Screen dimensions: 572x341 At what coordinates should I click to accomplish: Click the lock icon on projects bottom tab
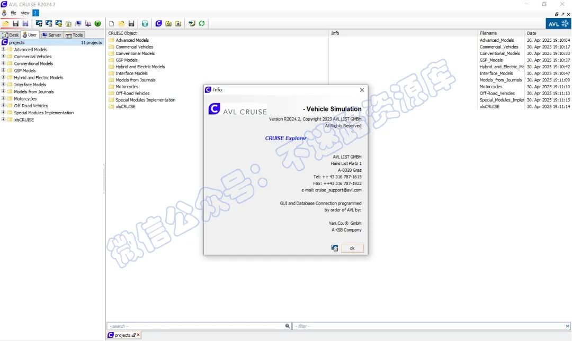coord(134,335)
